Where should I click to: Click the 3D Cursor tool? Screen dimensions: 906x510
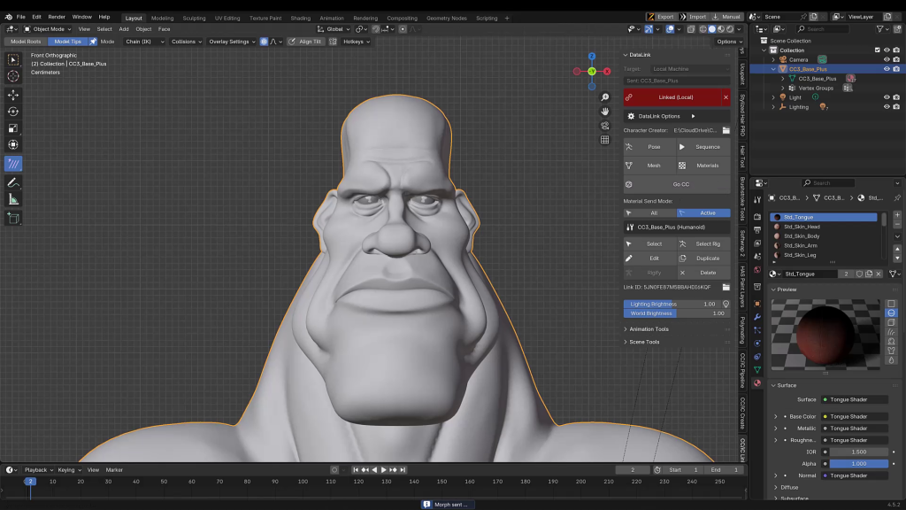pos(13,76)
